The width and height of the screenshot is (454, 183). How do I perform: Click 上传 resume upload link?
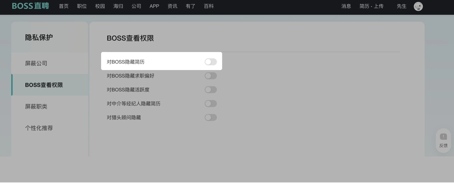point(378,6)
